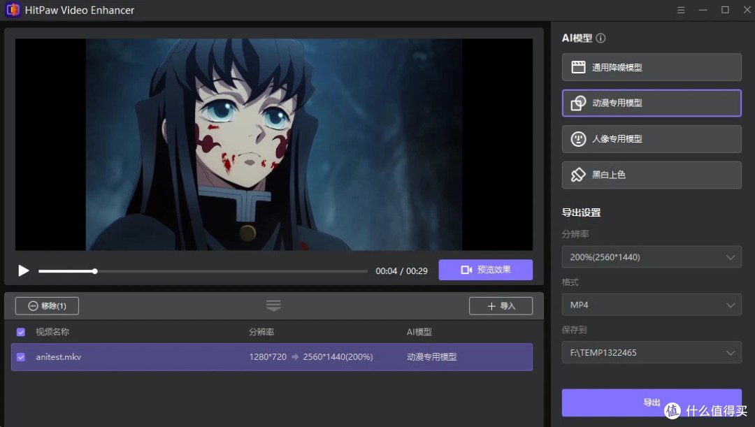Viewport: 755px width, 427px height.
Task: Collapse the video list panel handle
Action: (273, 305)
